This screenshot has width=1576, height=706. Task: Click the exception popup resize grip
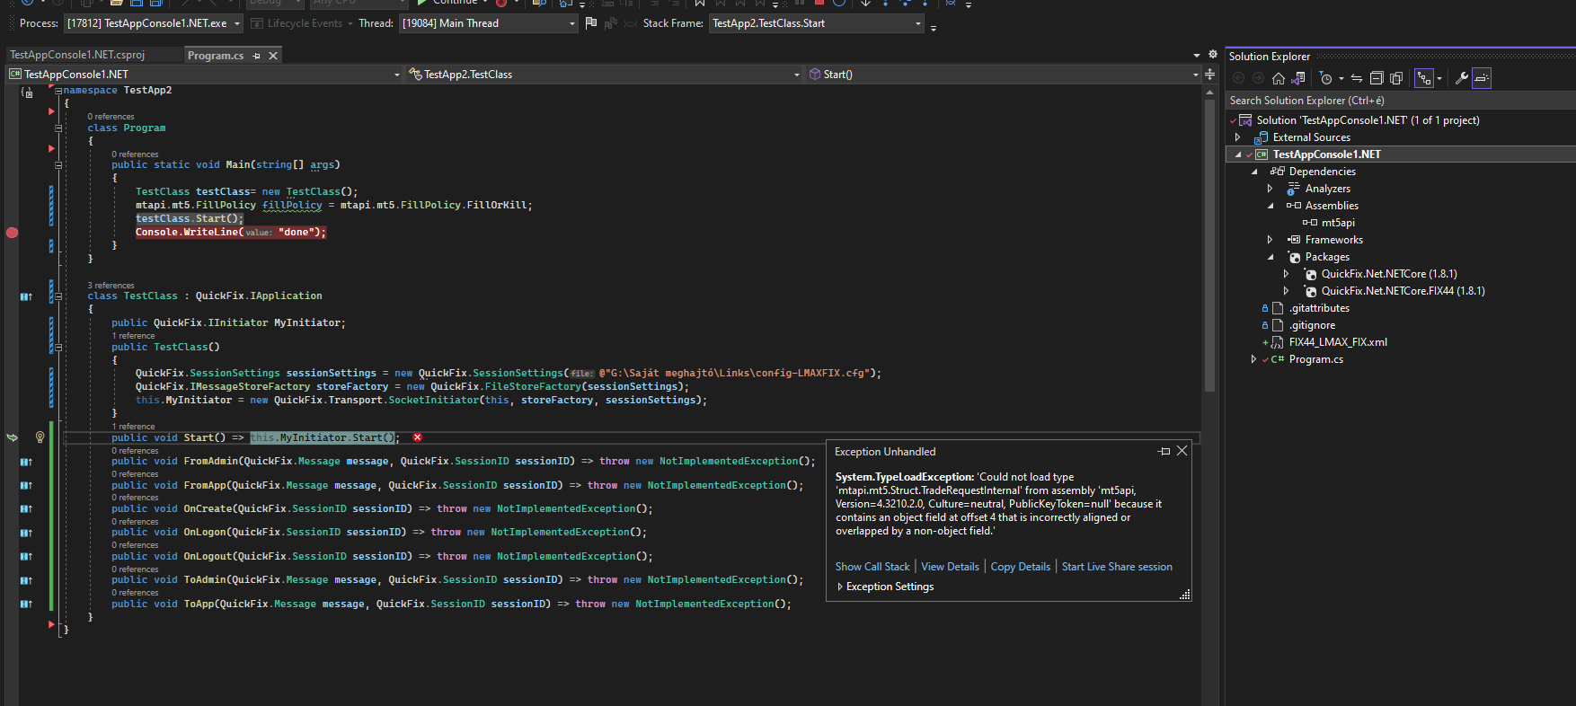1185,595
